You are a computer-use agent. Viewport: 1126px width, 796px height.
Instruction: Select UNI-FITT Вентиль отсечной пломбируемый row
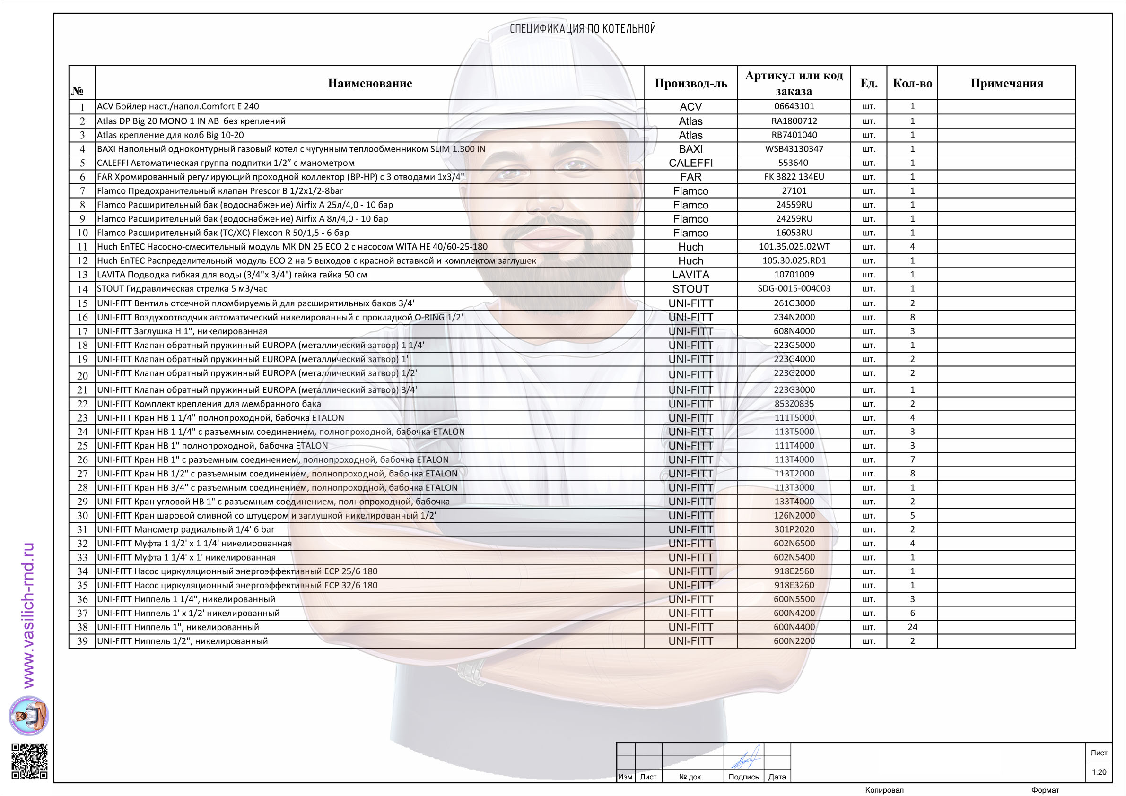pos(572,303)
